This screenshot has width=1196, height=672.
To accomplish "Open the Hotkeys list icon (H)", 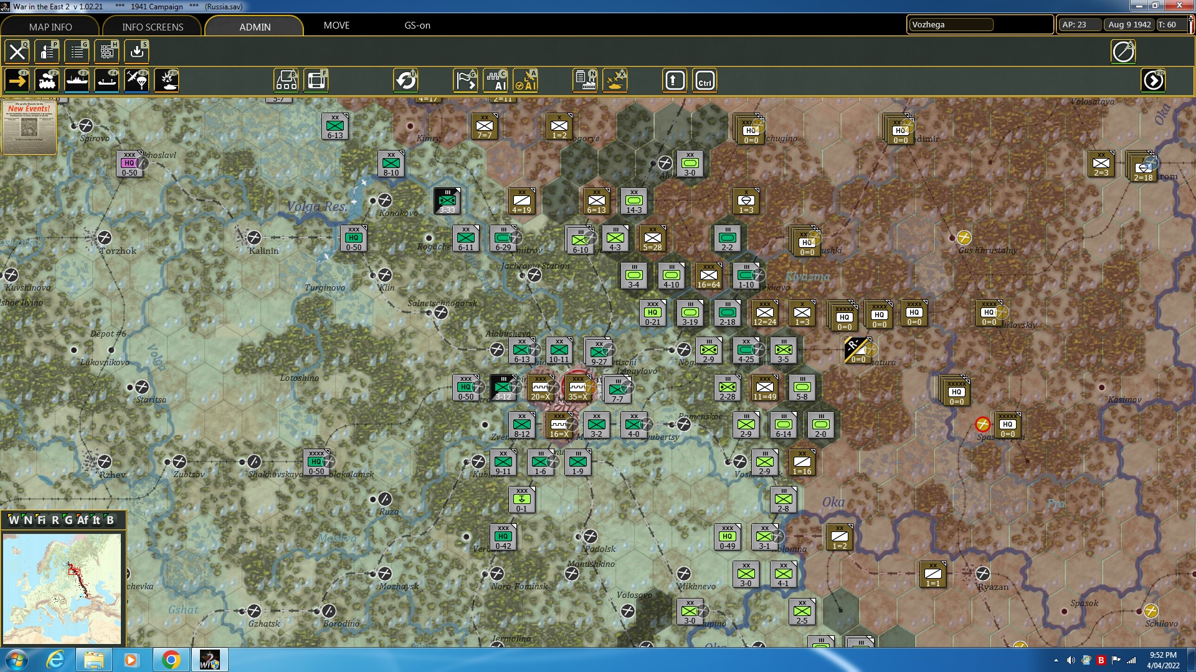I will (x=107, y=52).
